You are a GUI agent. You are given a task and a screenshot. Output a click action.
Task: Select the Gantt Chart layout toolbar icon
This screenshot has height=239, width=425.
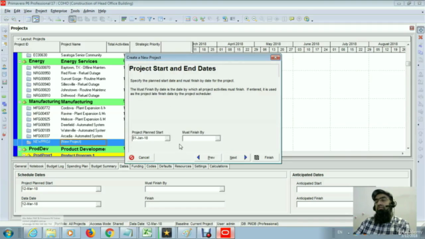pyautogui.click(x=36, y=19)
